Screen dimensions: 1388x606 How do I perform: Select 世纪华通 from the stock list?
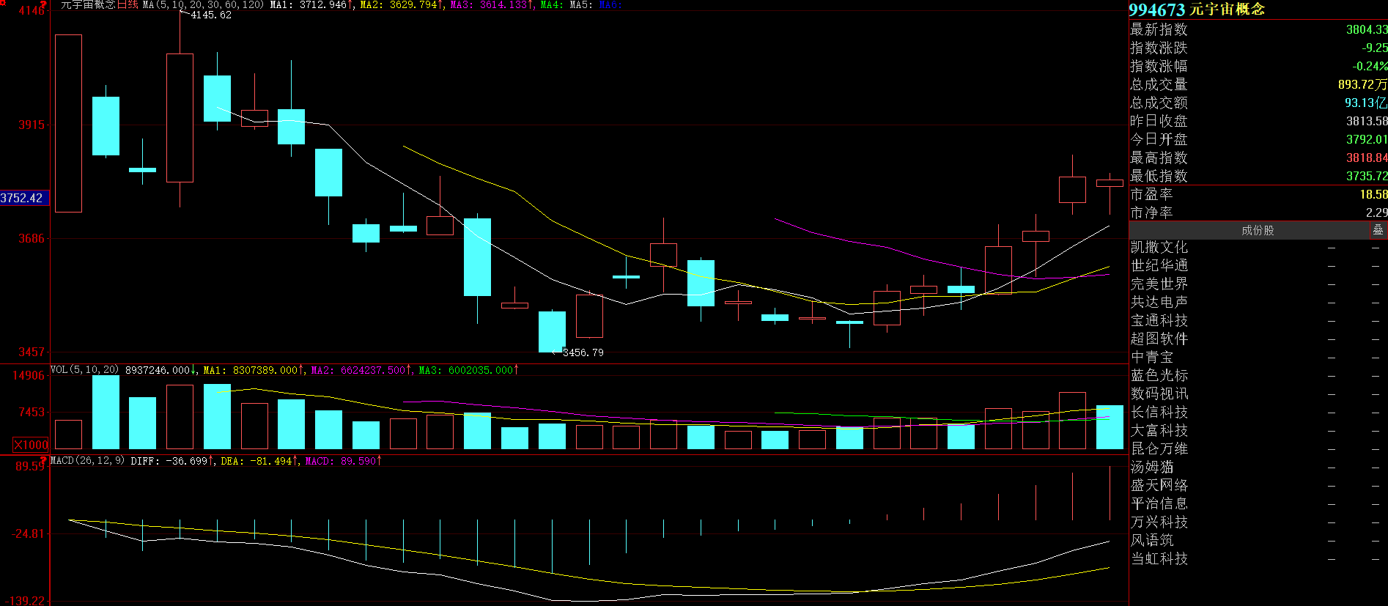tap(1159, 266)
